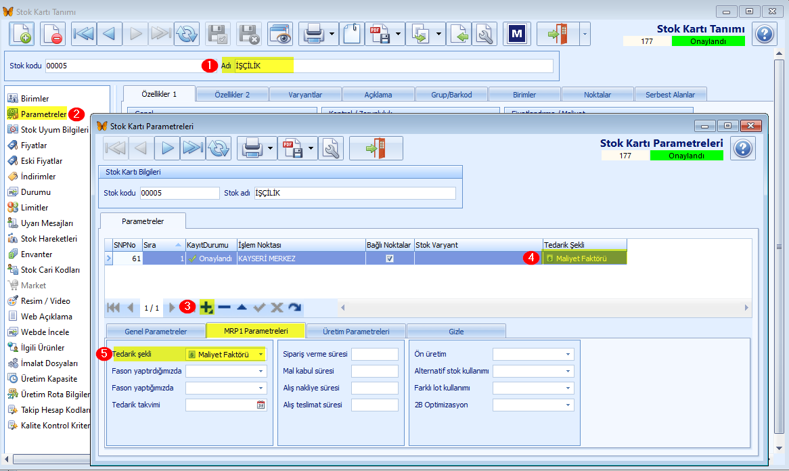Add a new parameter row with plus

206,307
